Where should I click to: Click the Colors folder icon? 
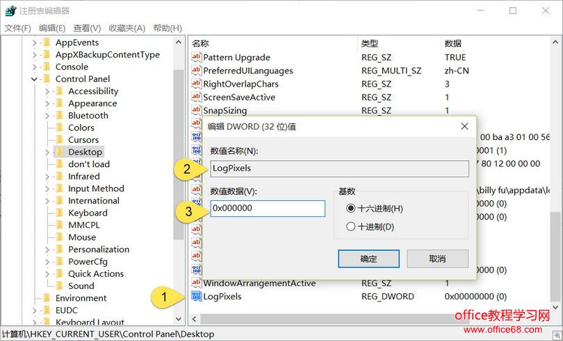point(60,128)
